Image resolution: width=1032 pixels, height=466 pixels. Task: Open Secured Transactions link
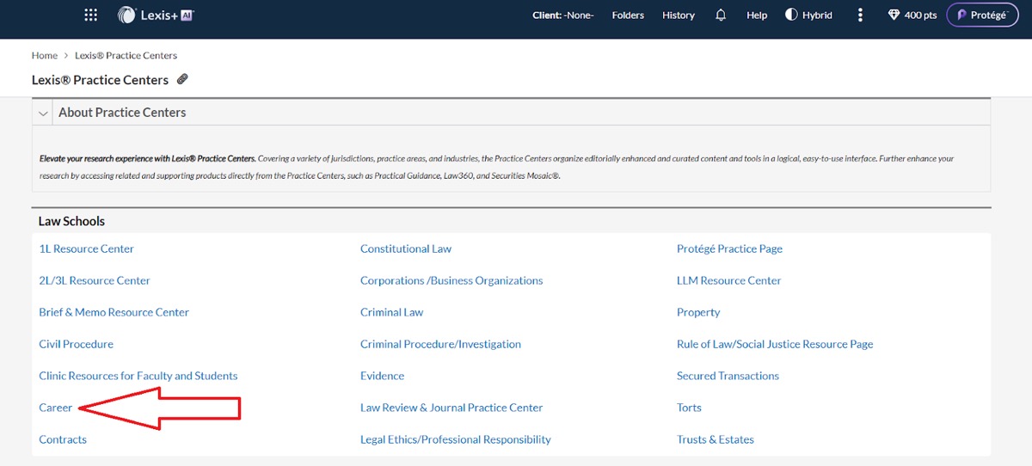tap(728, 376)
